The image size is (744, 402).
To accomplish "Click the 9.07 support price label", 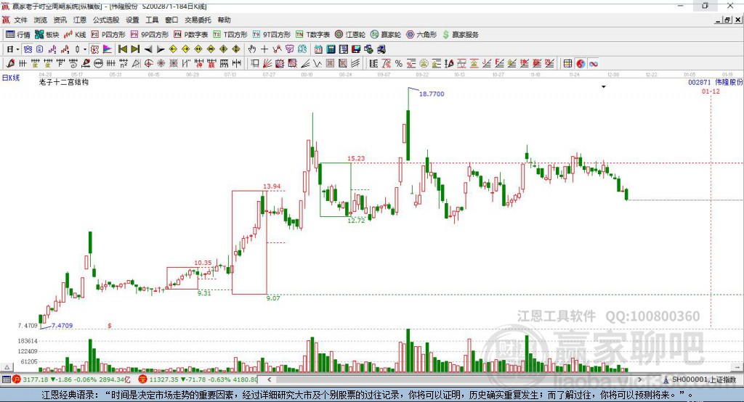I will coord(273,298).
